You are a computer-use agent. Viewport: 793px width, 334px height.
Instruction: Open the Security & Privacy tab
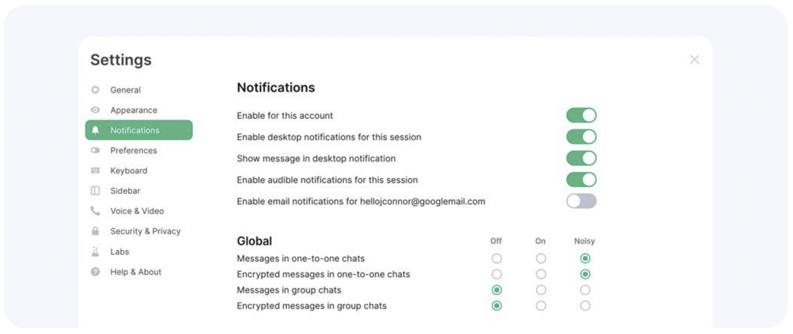click(x=145, y=231)
